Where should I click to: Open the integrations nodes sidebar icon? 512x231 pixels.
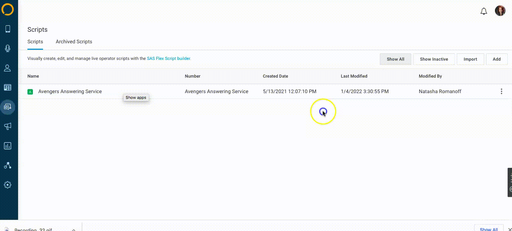pos(8,165)
